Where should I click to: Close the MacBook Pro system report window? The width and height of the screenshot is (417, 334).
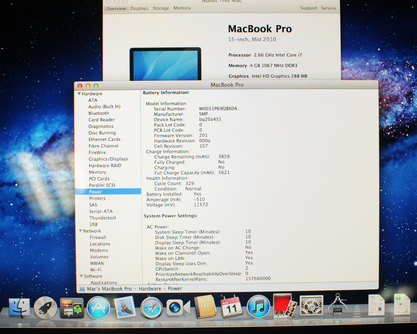point(80,86)
